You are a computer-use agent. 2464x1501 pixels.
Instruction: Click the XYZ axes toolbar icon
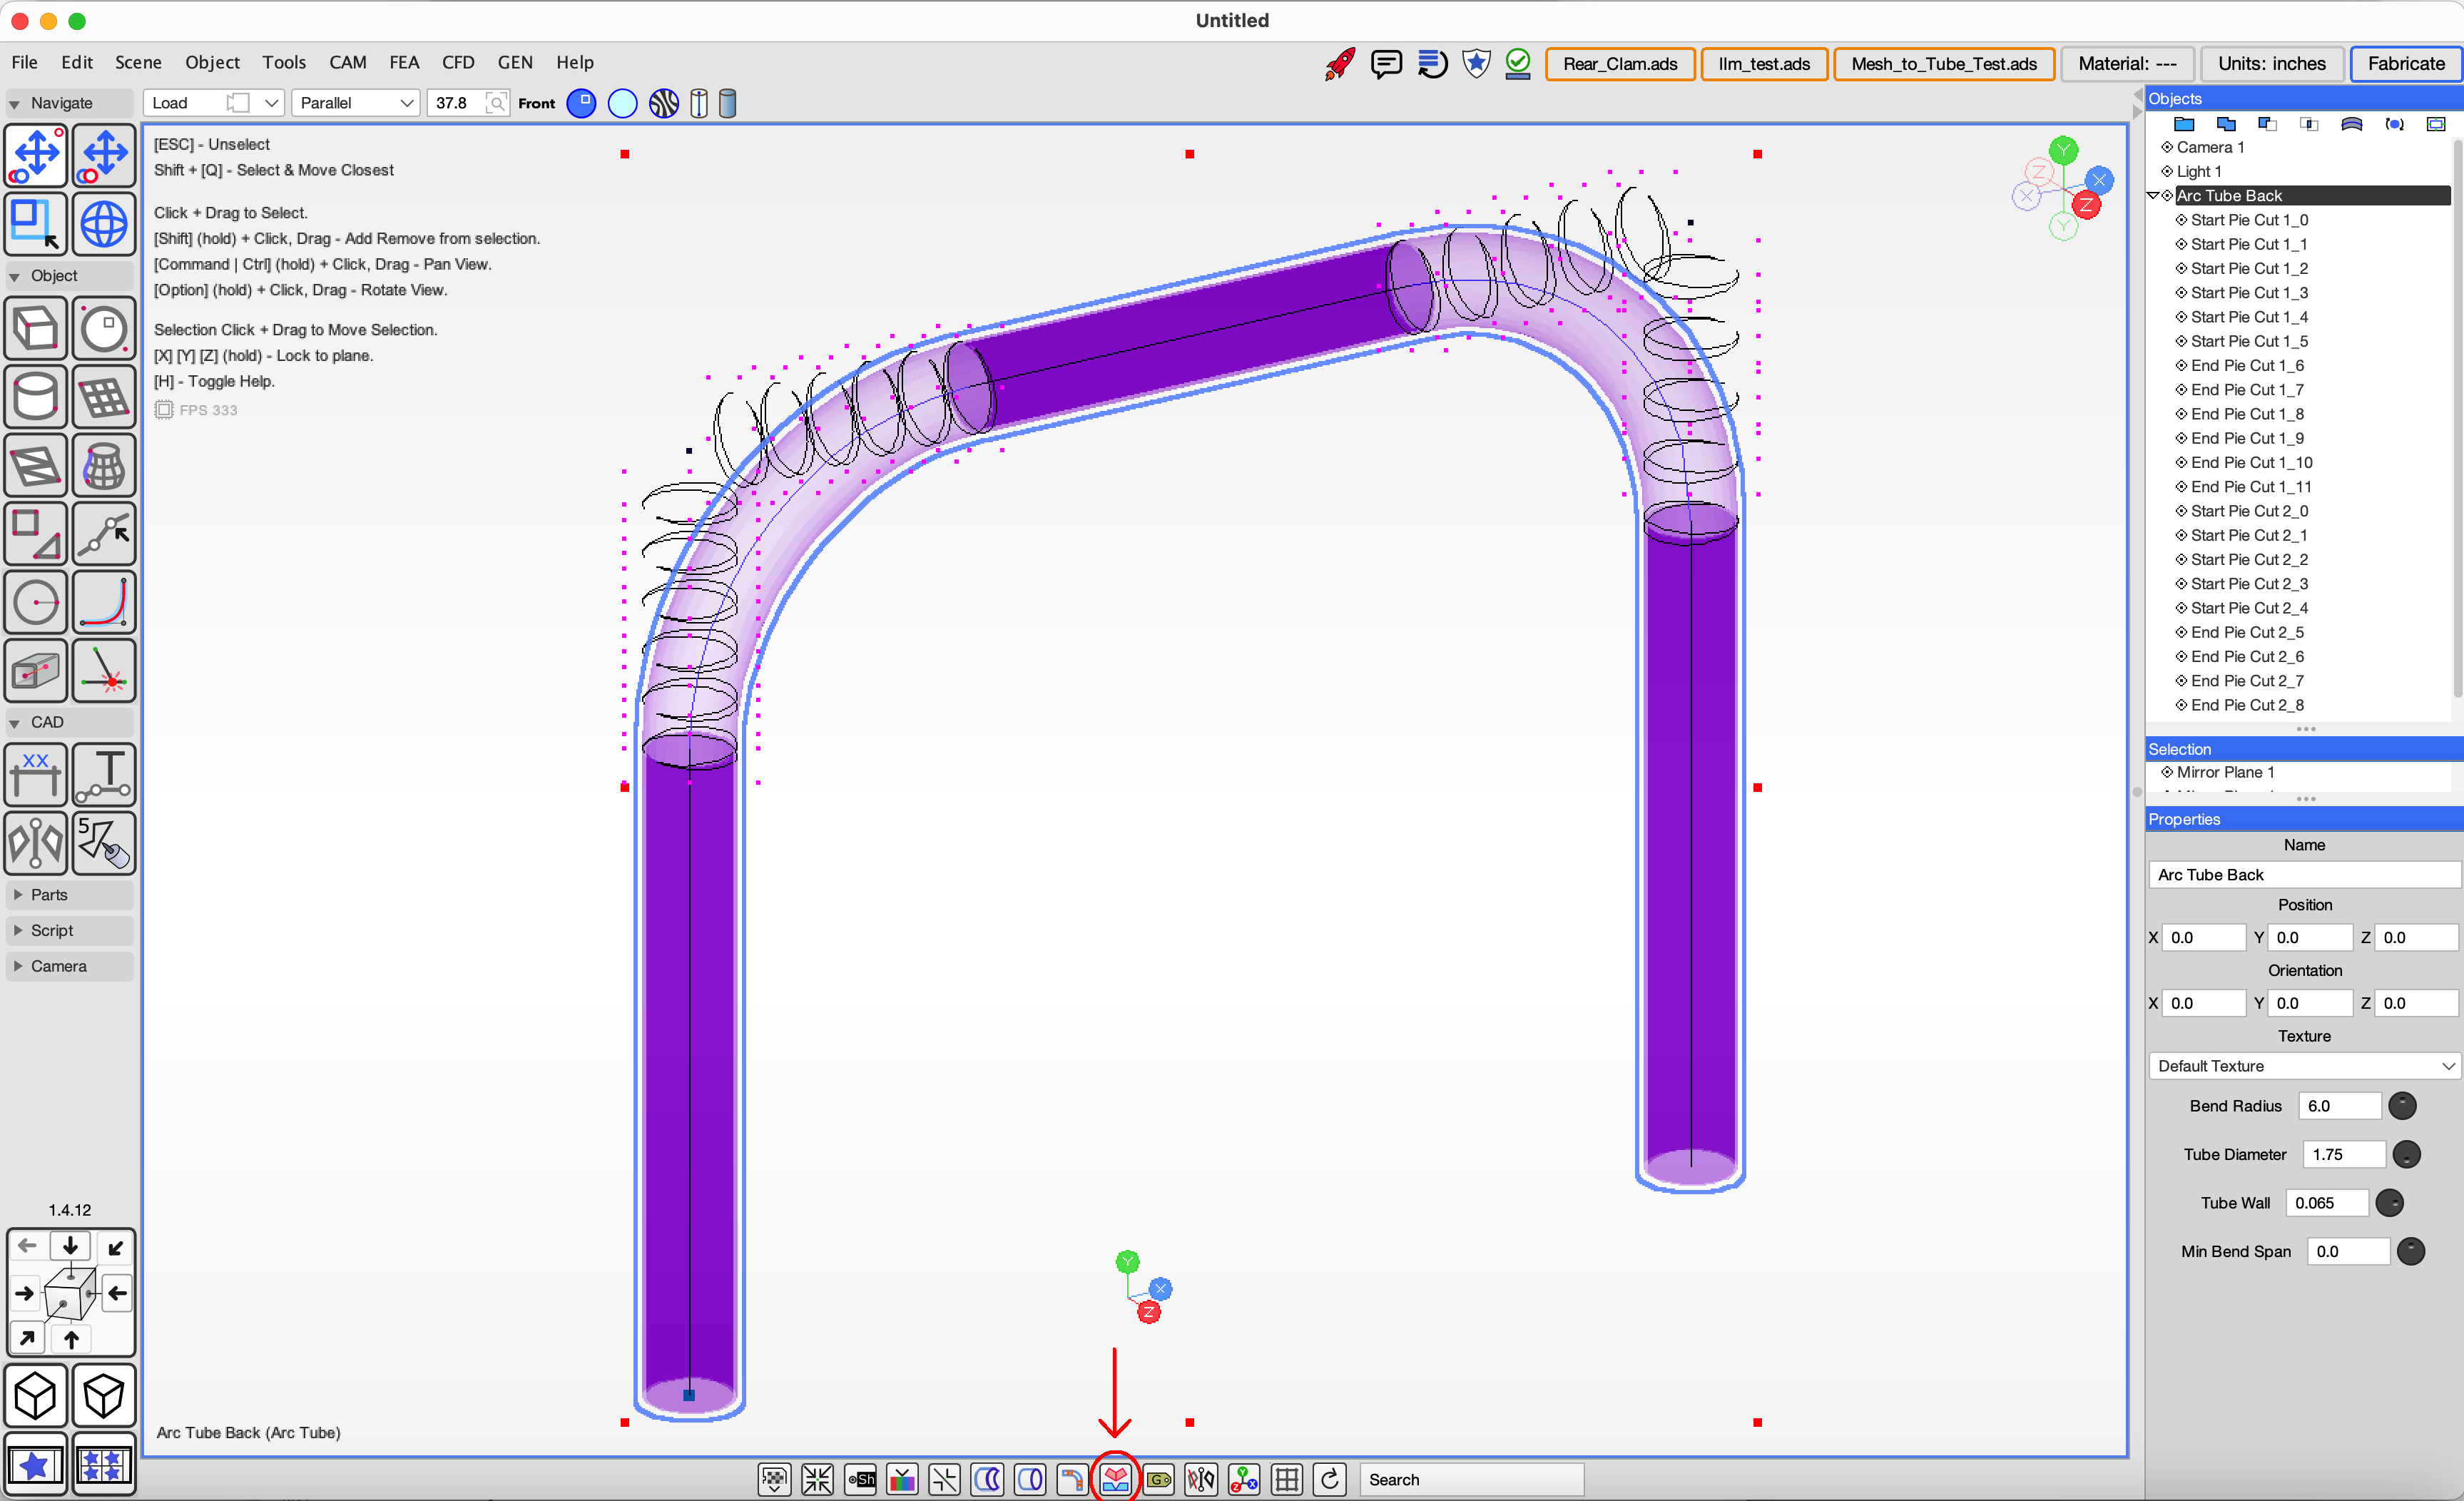[1243, 1479]
